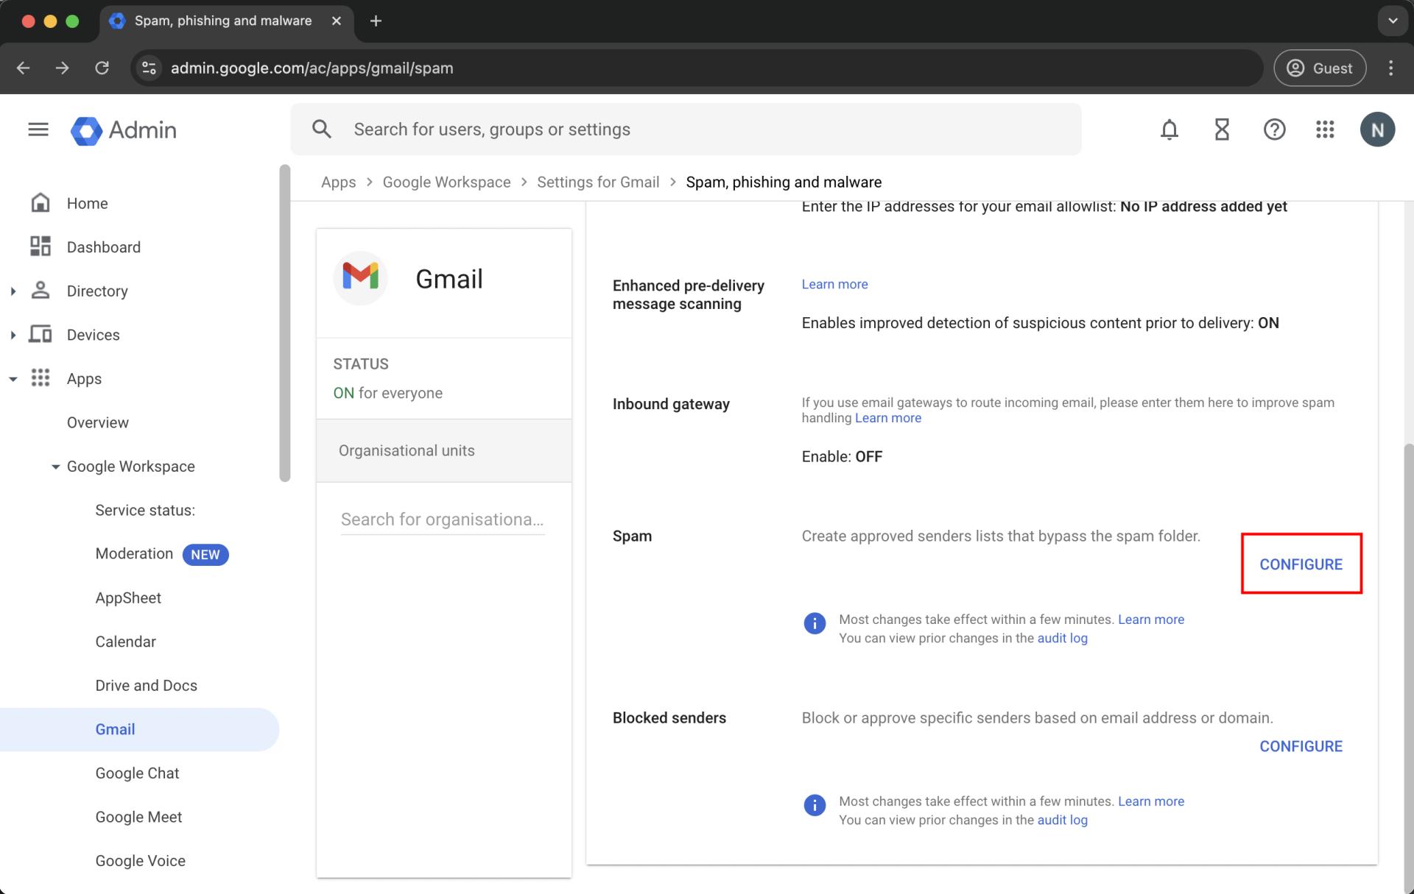Collapse the Apps tree item
Viewport: 1414px width, 894px height.
(13, 379)
